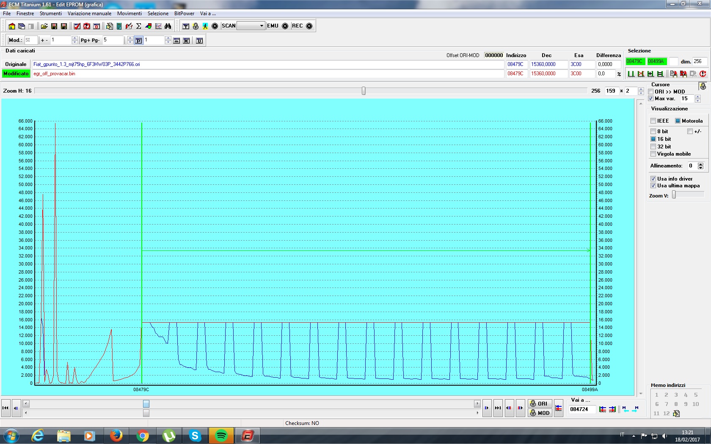Increase the value next to P icon
Viewport: 711px width, 444px height.
coord(168,38)
